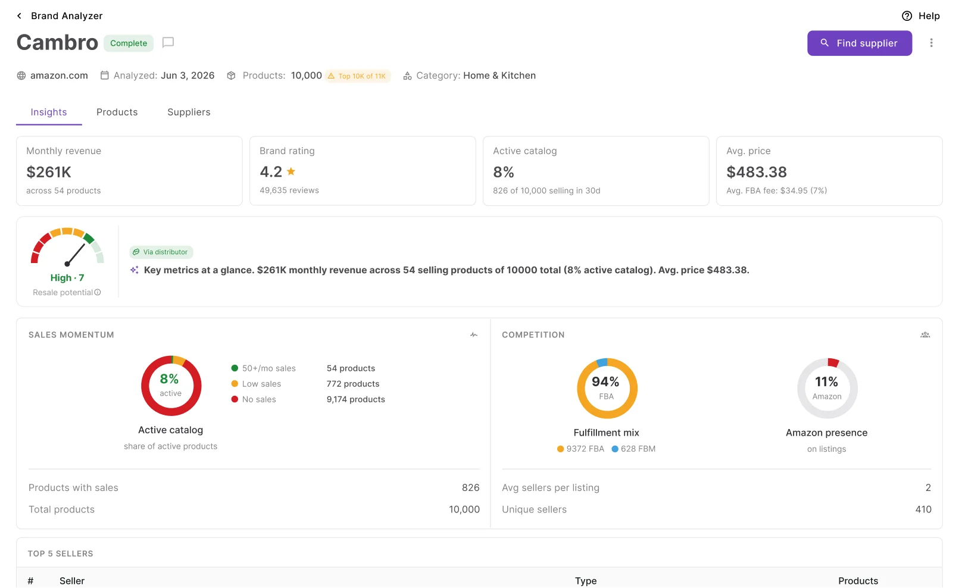Open the Products tab

pos(117,112)
